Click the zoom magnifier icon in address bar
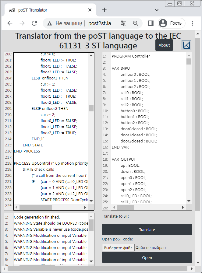Screen dimensions: 202x273 point(136,23)
